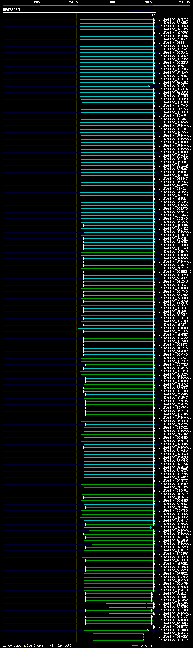Select the UniRef100_Q13347 label
193x648 pixels.
pyautogui.click(x=173, y=179)
